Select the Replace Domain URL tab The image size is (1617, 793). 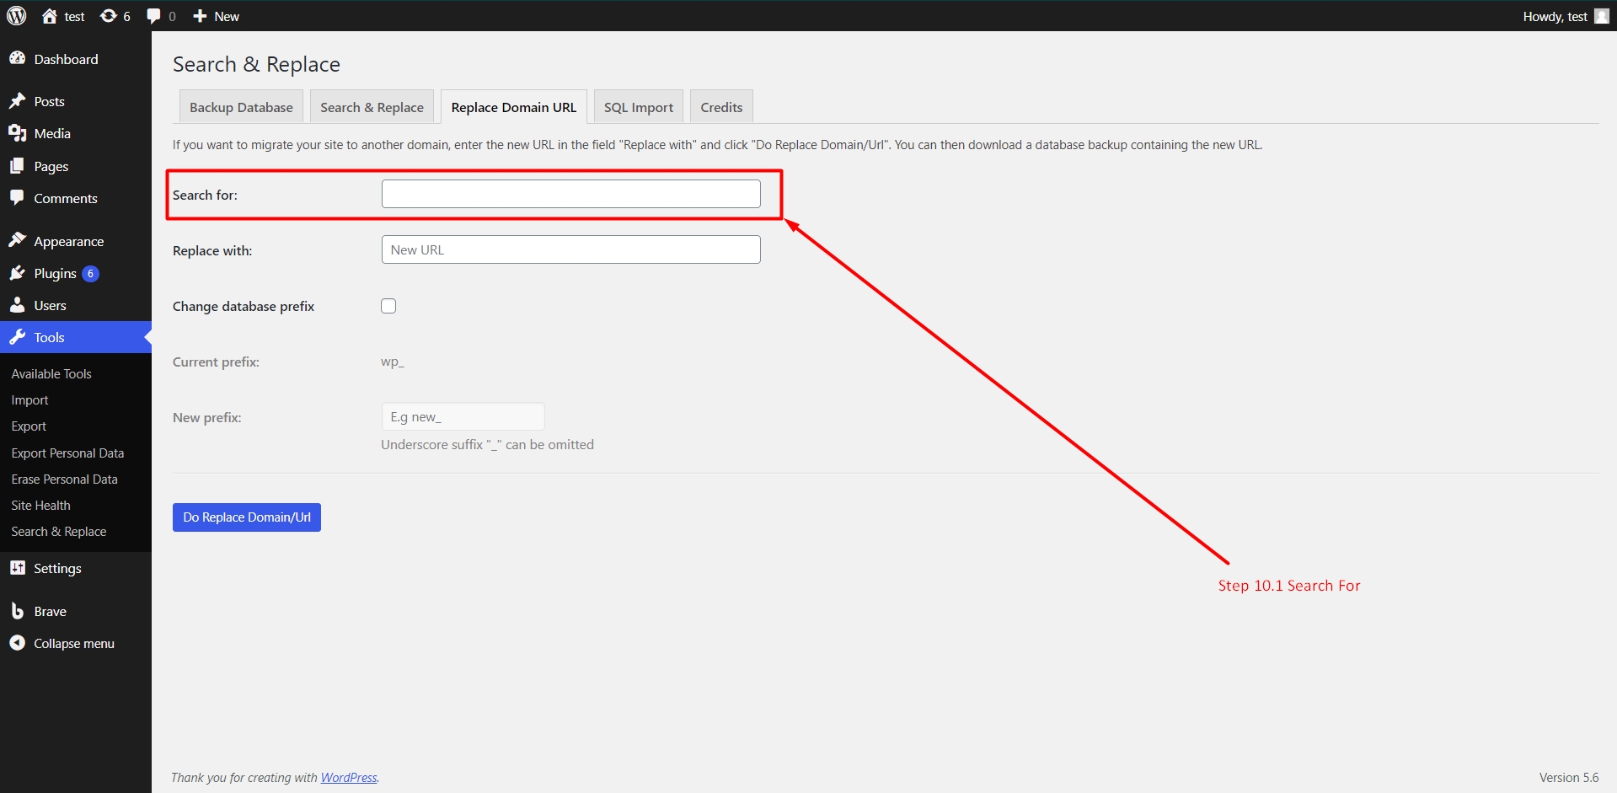514,107
